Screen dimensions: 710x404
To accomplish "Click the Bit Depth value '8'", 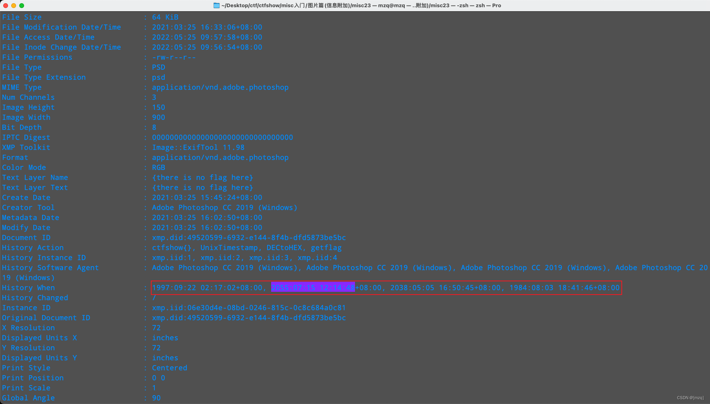I will click(154, 127).
